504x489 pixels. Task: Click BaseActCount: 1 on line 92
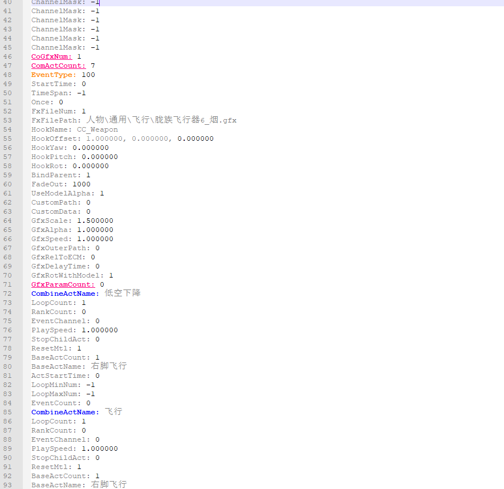(66, 476)
